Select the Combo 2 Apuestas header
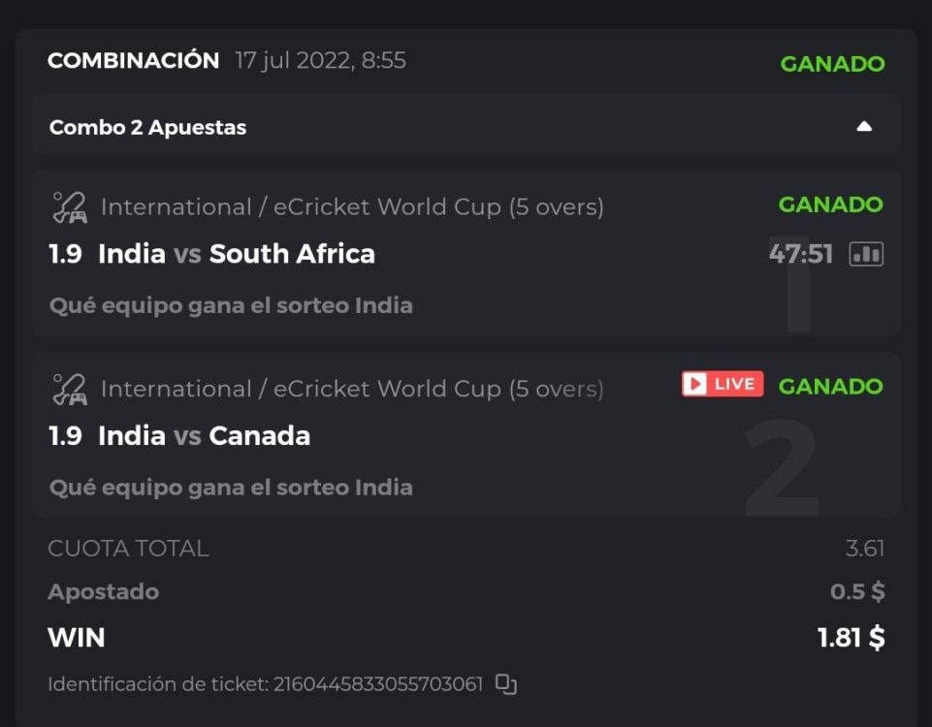 [x=147, y=128]
